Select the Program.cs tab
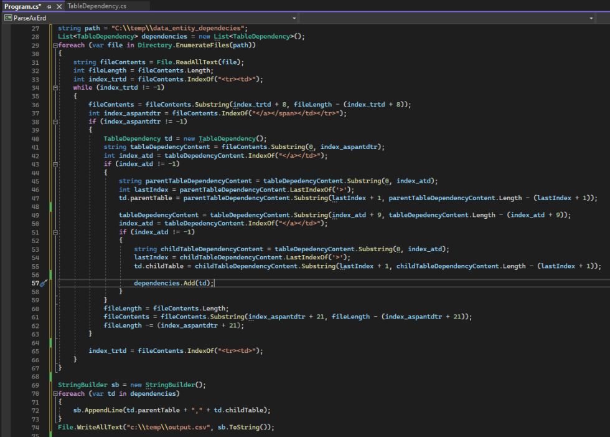610x437 pixels. (x=22, y=6)
